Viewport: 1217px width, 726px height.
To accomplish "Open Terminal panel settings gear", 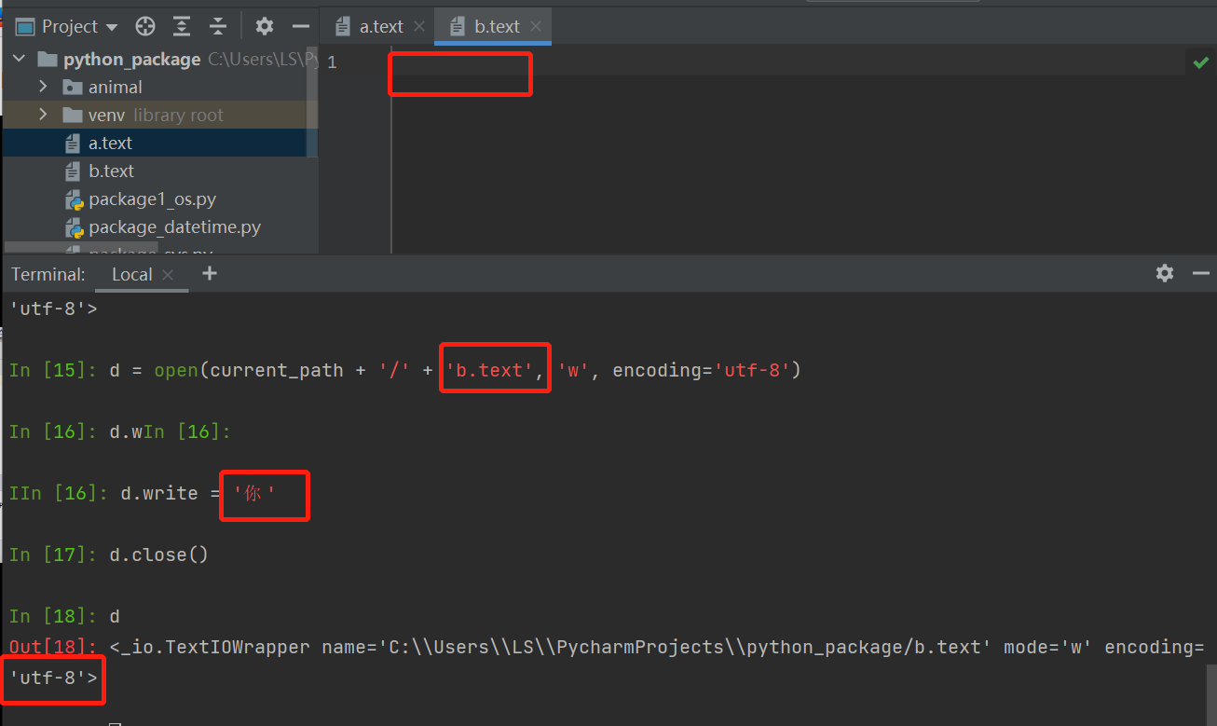I will [1165, 273].
